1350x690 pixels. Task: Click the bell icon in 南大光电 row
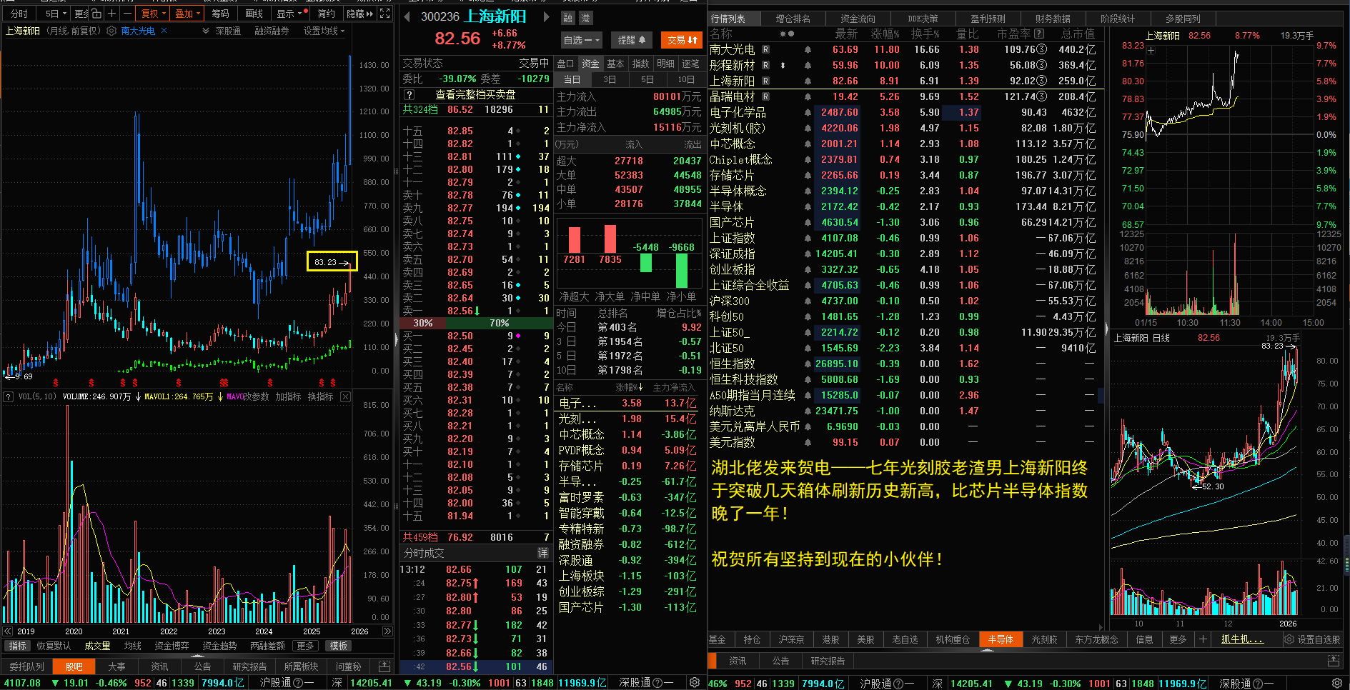click(x=808, y=49)
